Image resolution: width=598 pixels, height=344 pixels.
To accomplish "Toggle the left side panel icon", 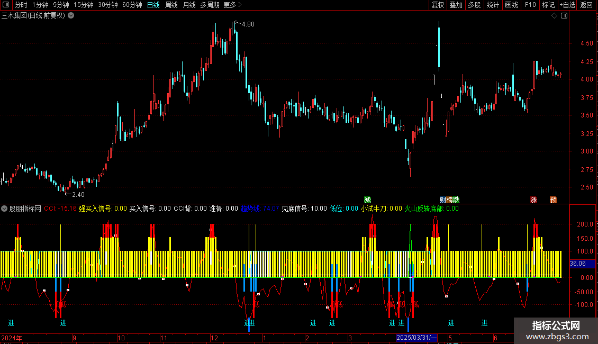I will [6, 5].
